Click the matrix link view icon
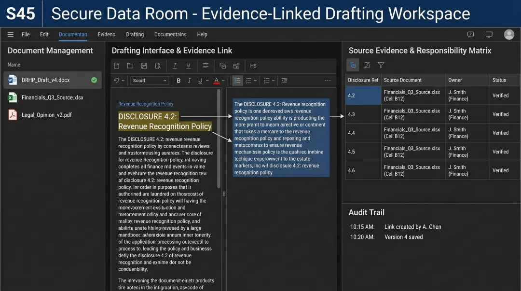Image resolution: width=521 pixels, height=291 pixels. [353, 65]
